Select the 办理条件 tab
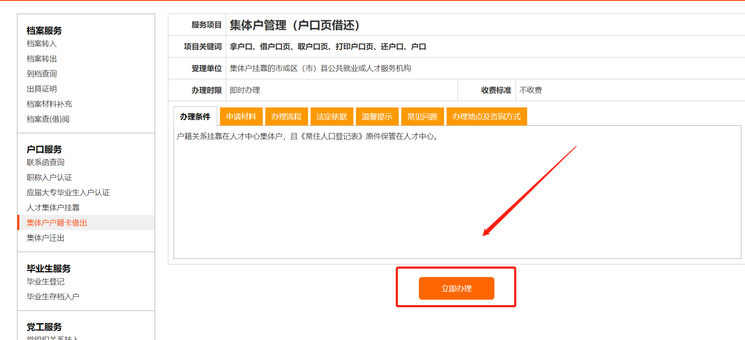This screenshot has height=340, width=745. (195, 117)
